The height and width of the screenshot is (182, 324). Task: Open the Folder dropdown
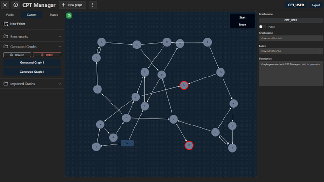point(291,51)
